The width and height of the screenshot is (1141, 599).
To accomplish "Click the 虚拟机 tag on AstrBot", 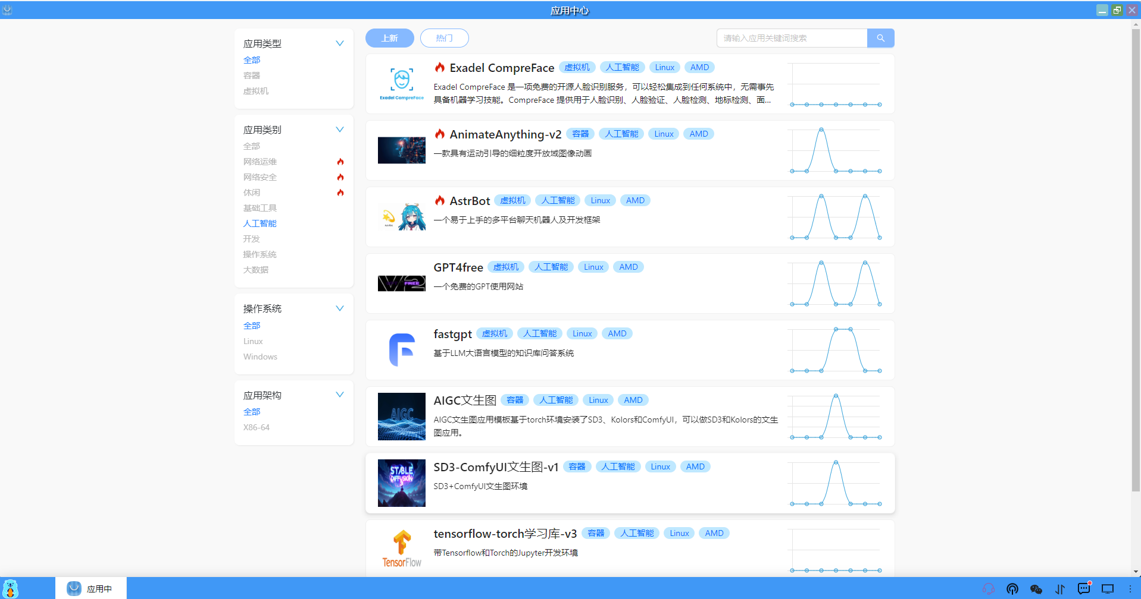I will pyautogui.click(x=512, y=200).
